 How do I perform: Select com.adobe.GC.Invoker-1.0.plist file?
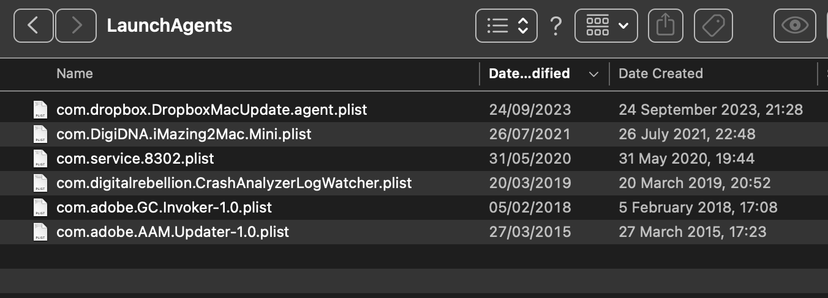[164, 208]
